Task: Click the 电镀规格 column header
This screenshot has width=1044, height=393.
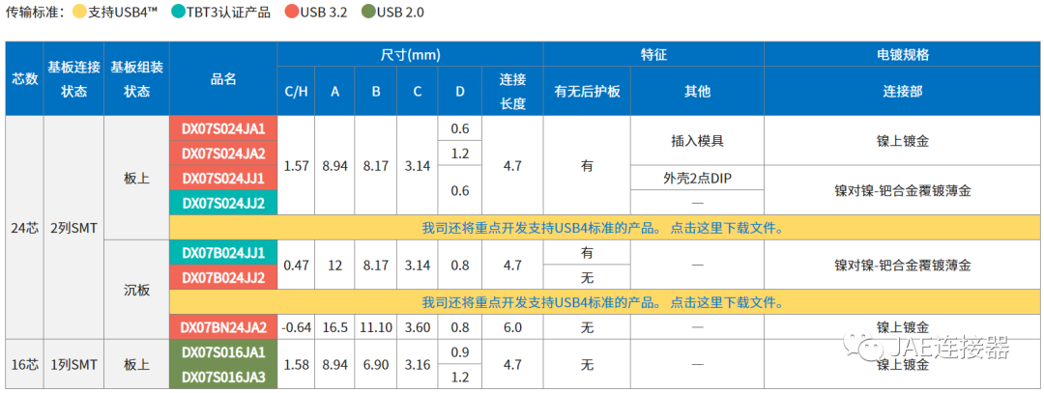Action: point(902,55)
